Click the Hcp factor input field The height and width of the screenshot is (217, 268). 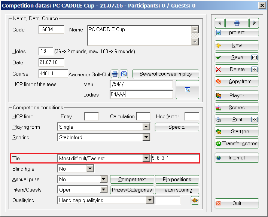[x=192, y=116]
